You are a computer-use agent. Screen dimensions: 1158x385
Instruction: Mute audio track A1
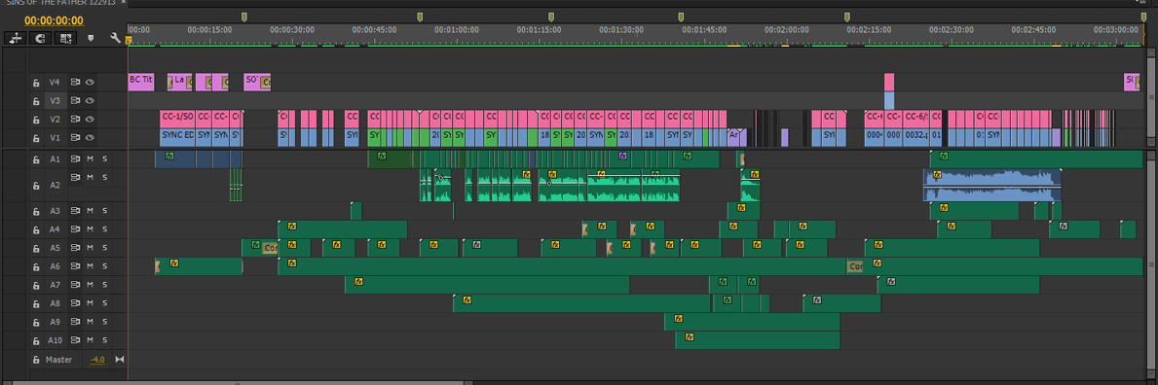[x=91, y=158]
